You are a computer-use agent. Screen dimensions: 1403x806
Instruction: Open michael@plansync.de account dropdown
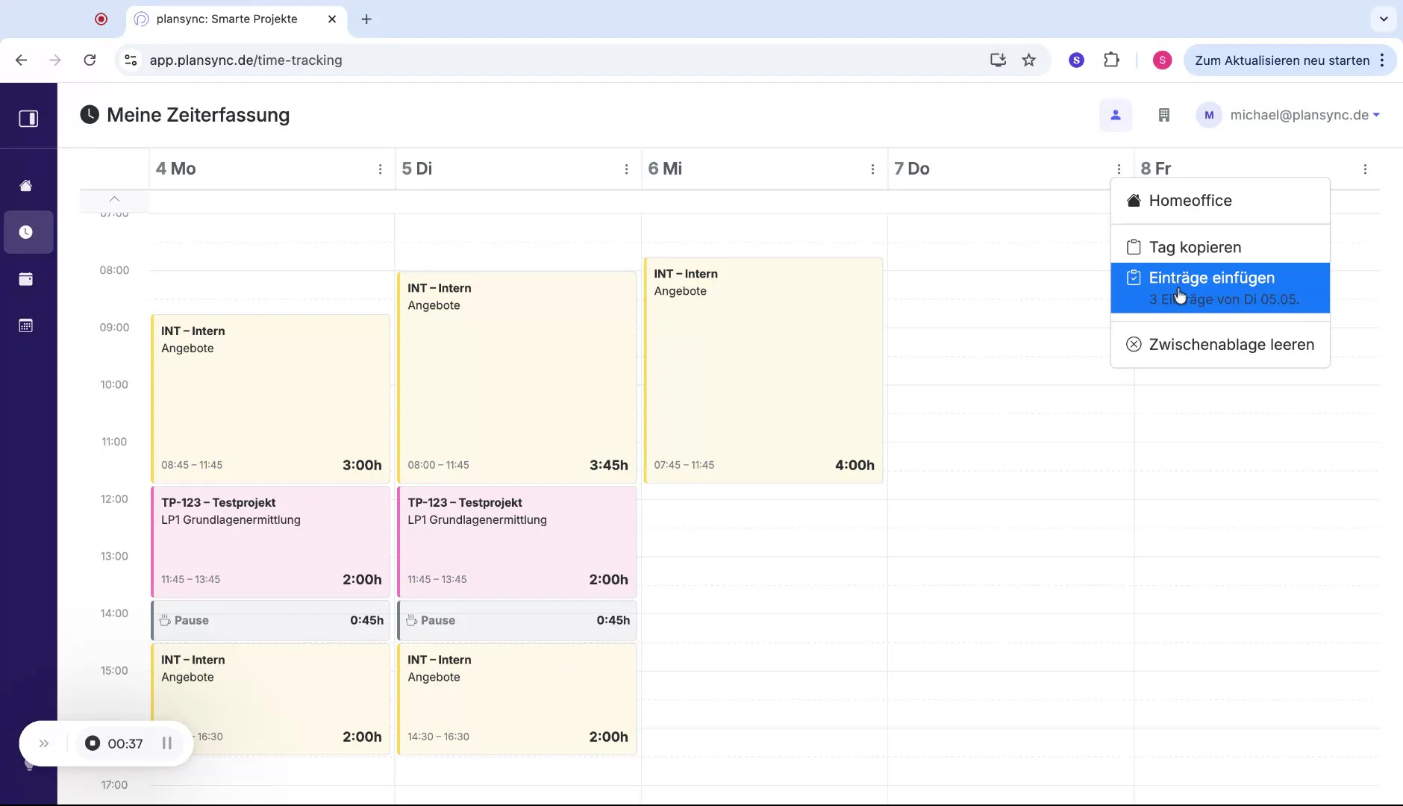1304,115
